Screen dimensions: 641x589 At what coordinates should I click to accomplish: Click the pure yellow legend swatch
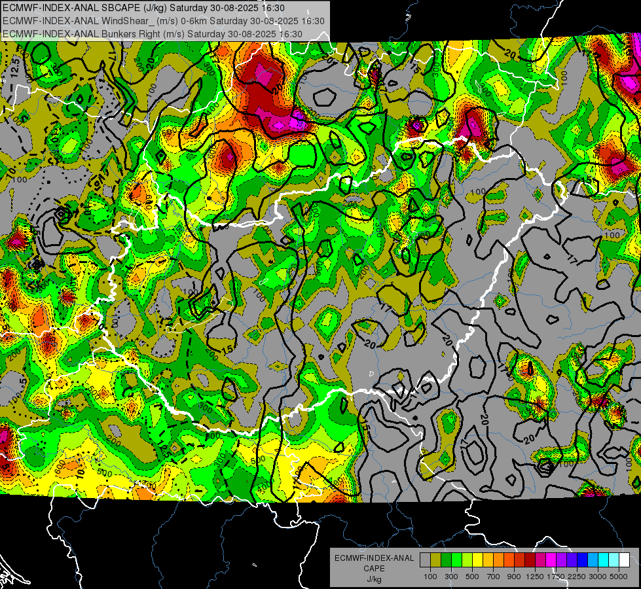477,560
